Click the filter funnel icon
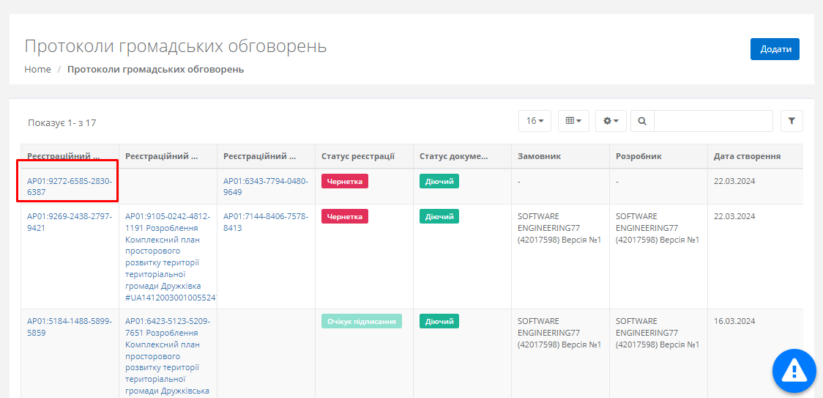The image size is (823, 398). click(x=792, y=121)
